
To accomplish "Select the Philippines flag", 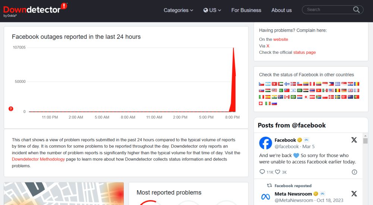I will [x=331, y=84].
